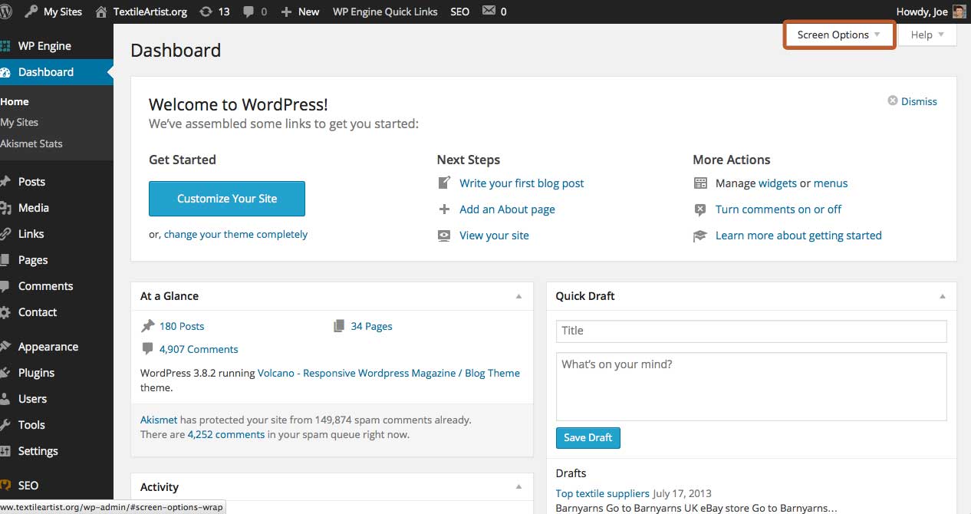Click the Tools wrench icon in the sidebar
Screen dimensions: 971x514
[x=5, y=425]
